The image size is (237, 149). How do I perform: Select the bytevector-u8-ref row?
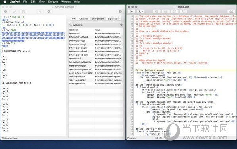point(96,52)
